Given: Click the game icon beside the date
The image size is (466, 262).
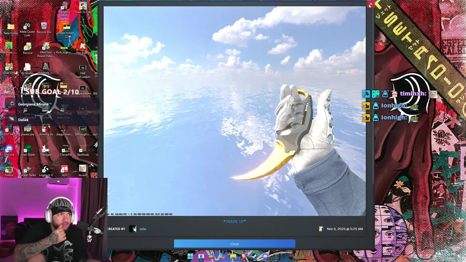Looking at the screenshot, I should 321,229.
